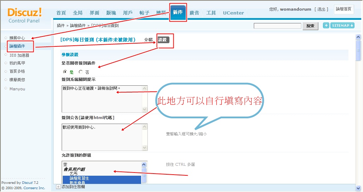
Task: Click scroll-up arrow of main page scrollbar
Action: tap(358, 37)
